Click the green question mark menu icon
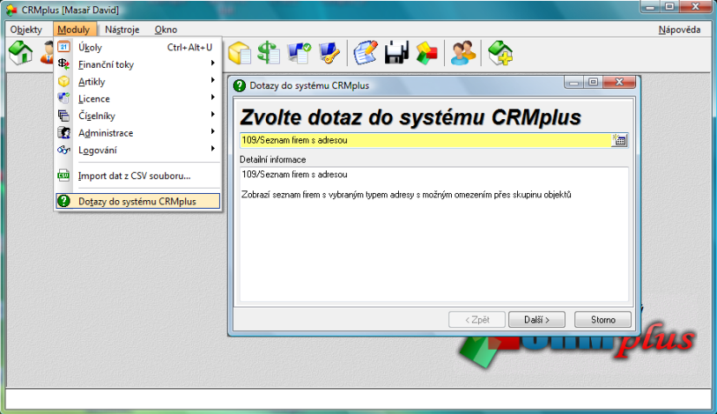 [63, 201]
